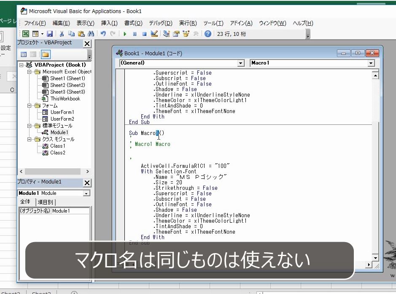Save the workbook with the floppy icon

pyautogui.click(x=50, y=34)
